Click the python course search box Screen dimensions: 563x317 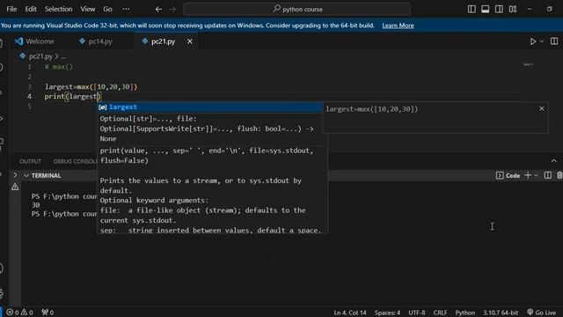tap(297, 10)
